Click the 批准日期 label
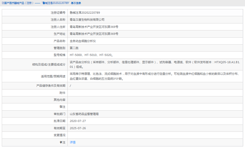This screenshot has height=148, width=245. point(59,121)
